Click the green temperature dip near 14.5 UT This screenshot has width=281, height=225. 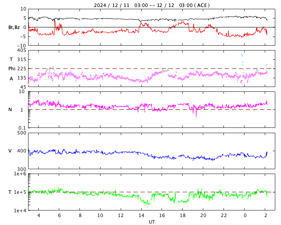145,202
